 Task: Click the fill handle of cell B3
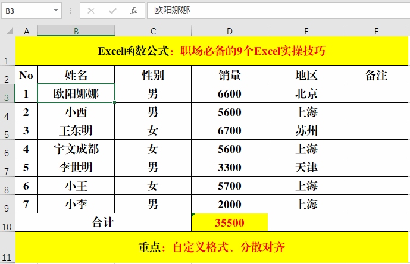114,102
